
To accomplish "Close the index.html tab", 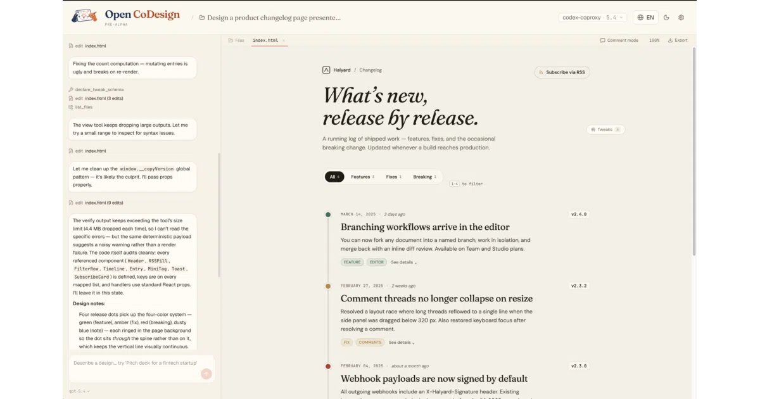I will coord(283,41).
